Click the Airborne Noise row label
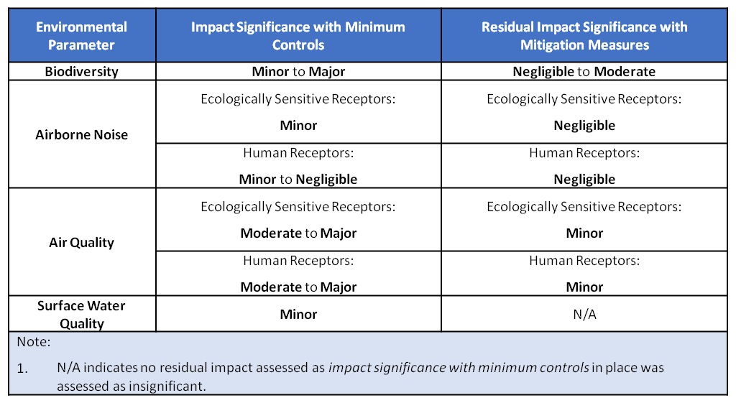 pos(82,134)
